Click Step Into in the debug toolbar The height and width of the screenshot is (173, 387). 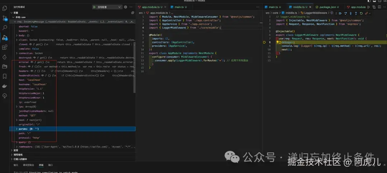[350, 13]
